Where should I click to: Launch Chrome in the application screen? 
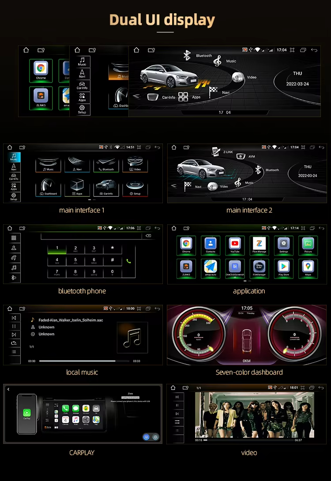tap(186, 246)
